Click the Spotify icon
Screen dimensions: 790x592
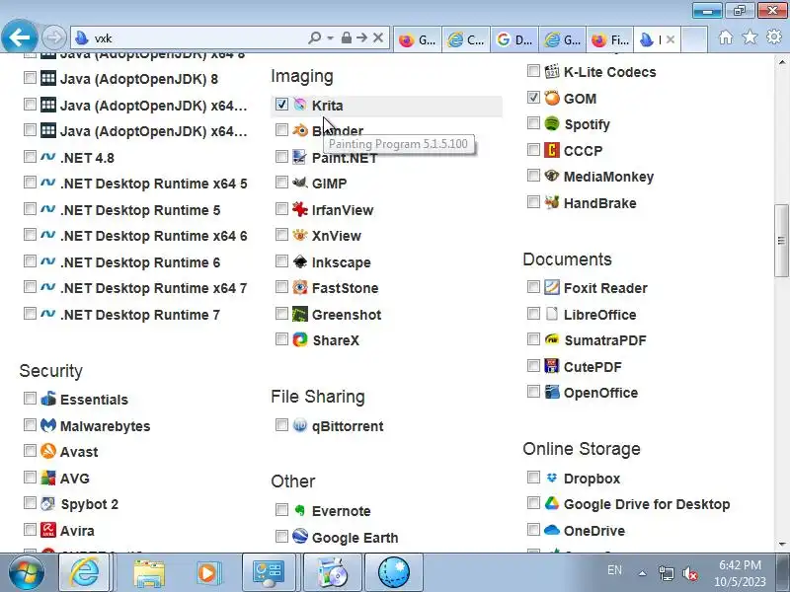552,123
